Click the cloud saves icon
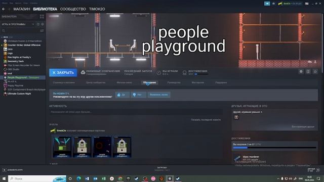The width and height of the screenshot is (324, 182). [83, 72]
